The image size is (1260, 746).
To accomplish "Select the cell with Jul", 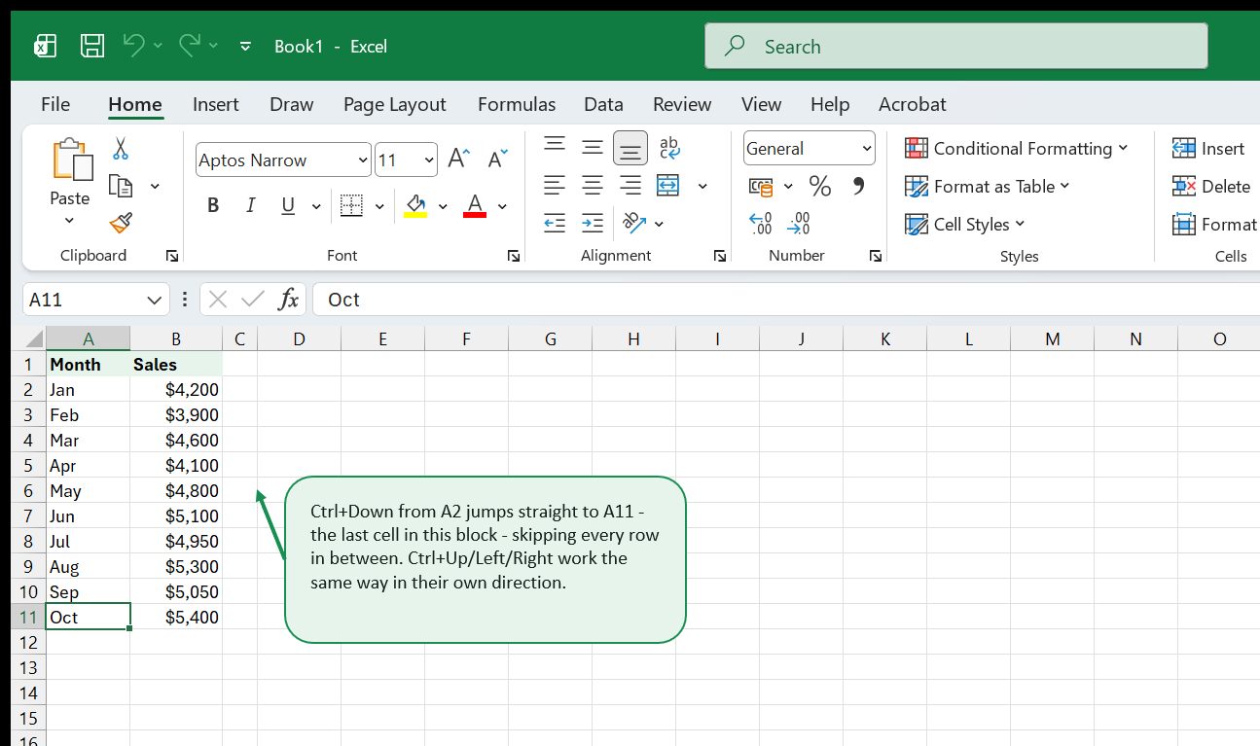I will click(x=88, y=541).
